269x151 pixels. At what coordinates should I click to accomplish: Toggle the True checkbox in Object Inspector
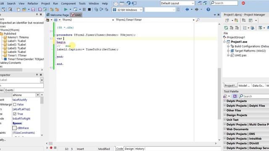pos(15,114)
